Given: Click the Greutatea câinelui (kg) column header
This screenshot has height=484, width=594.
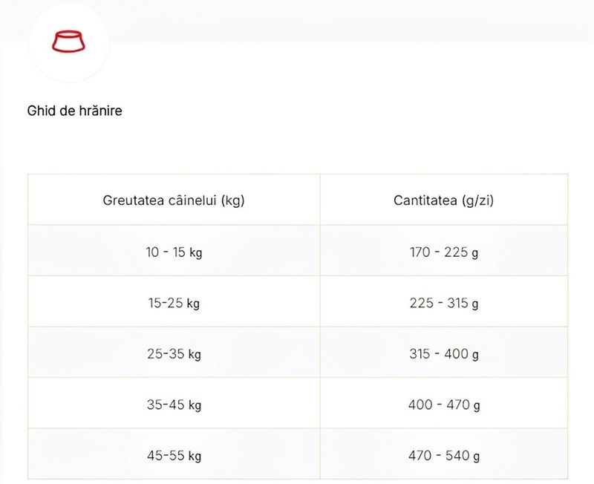Looking at the screenshot, I should (174, 200).
